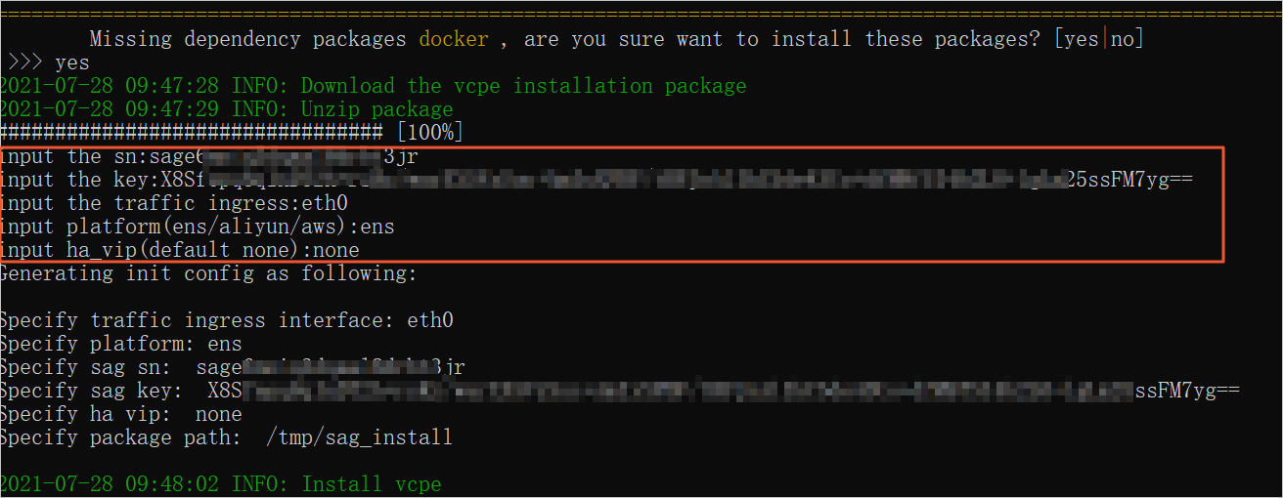
Task: Click the '/tmp/sag_install' package path
Action: (x=359, y=437)
